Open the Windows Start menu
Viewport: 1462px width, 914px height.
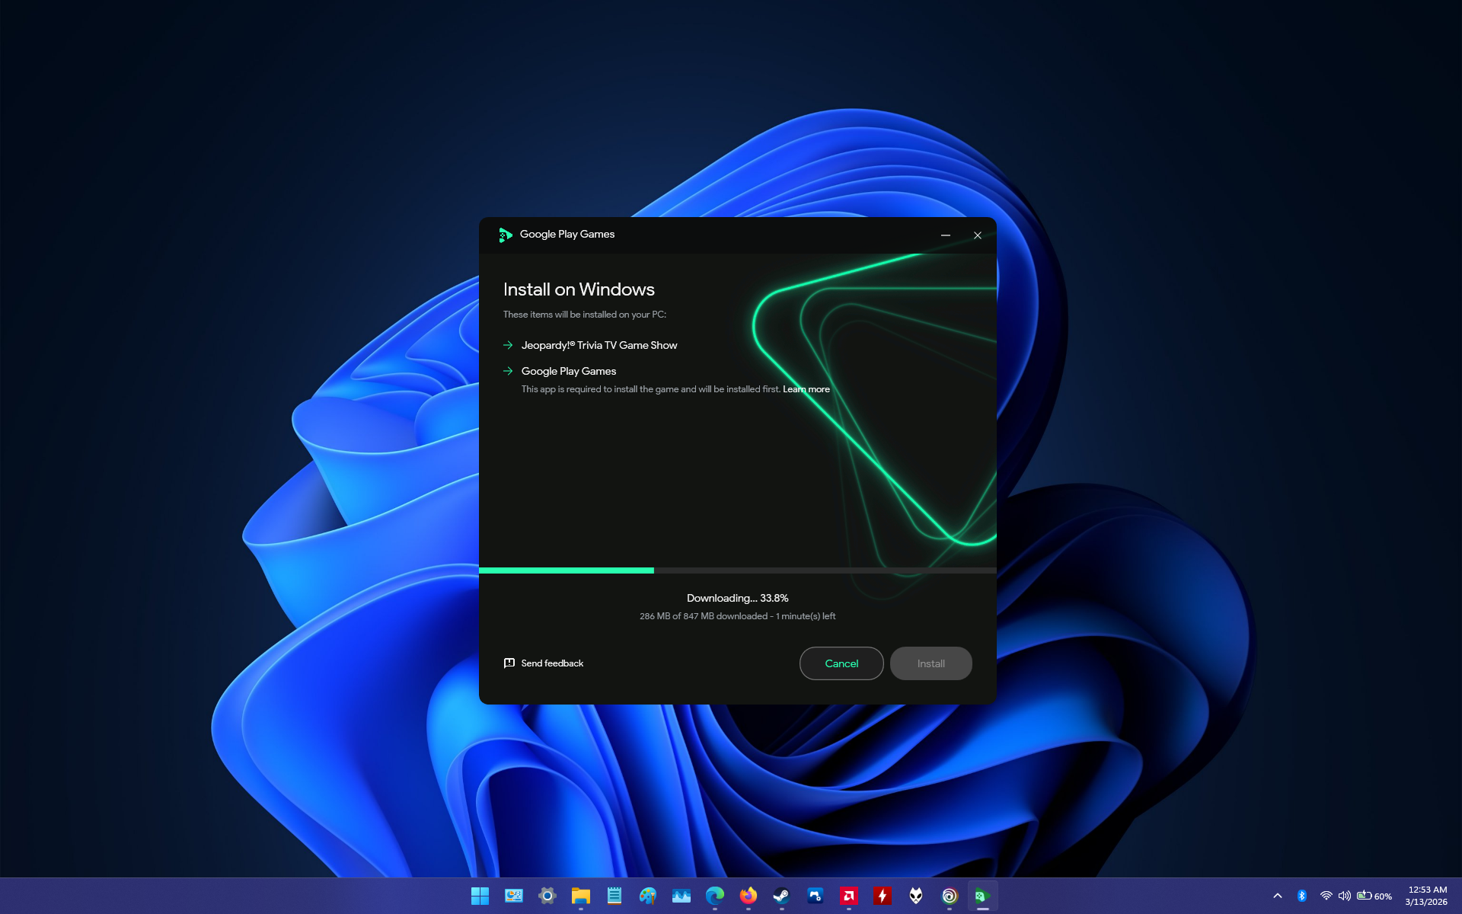click(x=480, y=896)
